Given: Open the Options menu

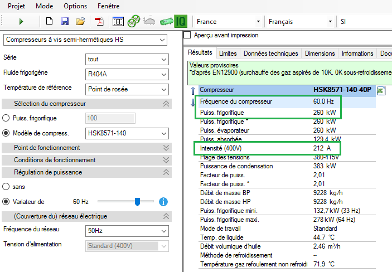Looking at the screenshot, I should [75, 6].
